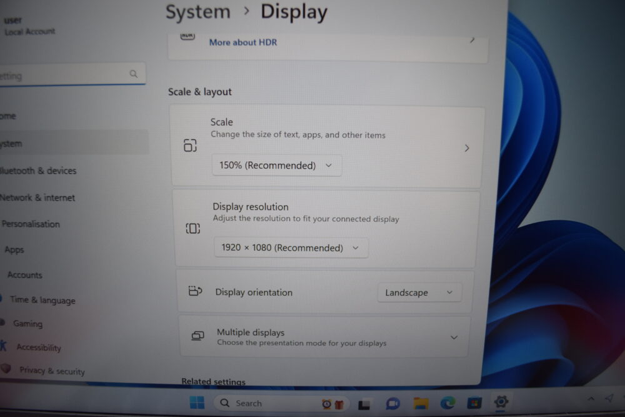Click the Display title in the breadcrumb
This screenshot has height=417, width=625.
point(294,12)
